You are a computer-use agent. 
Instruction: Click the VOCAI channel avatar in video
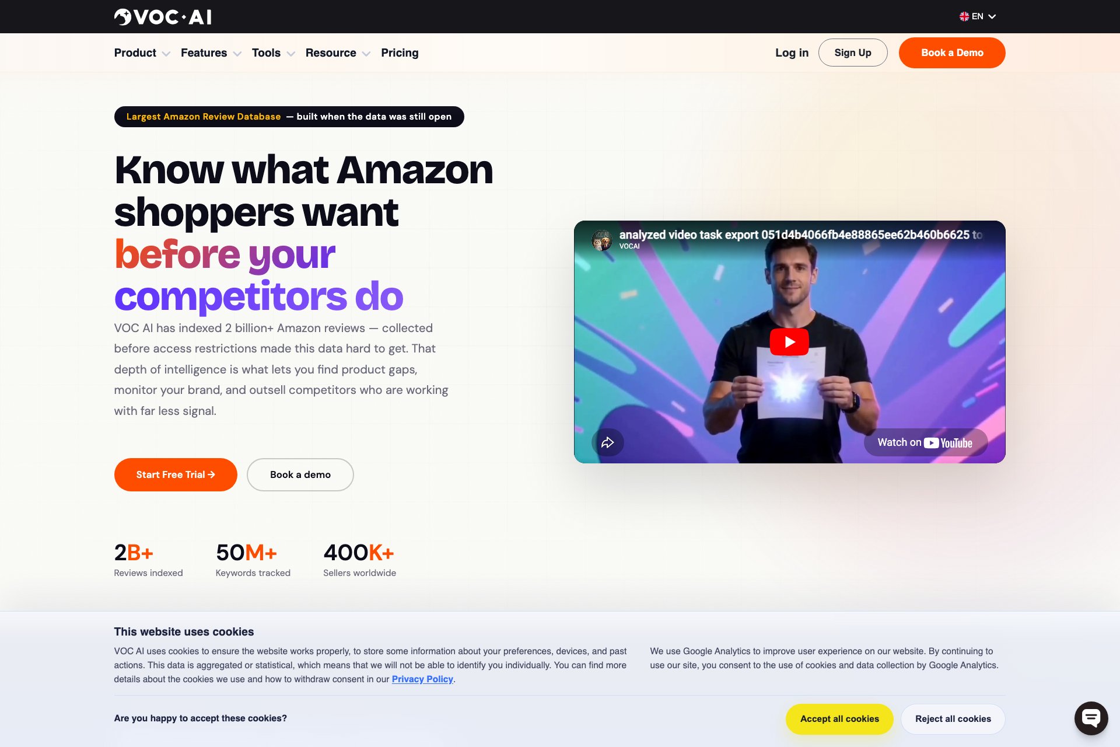pyautogui.click(x=602, y=240)
